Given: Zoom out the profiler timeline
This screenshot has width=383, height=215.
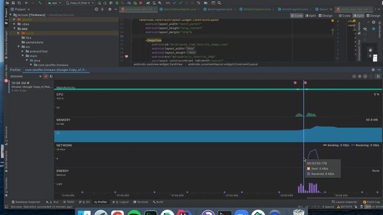Looking at the screenshot, I should (354, 76).
